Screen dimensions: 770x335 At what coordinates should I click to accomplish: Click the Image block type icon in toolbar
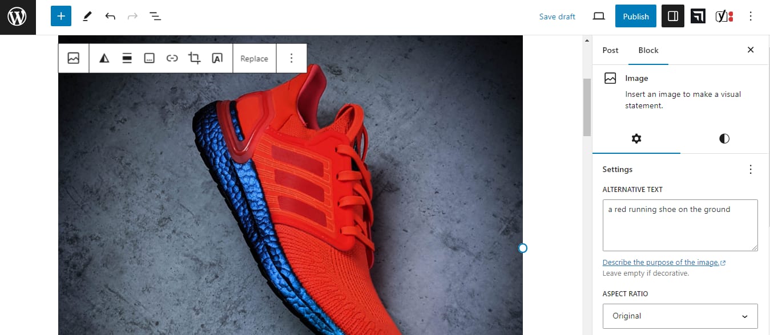point(74,58)
